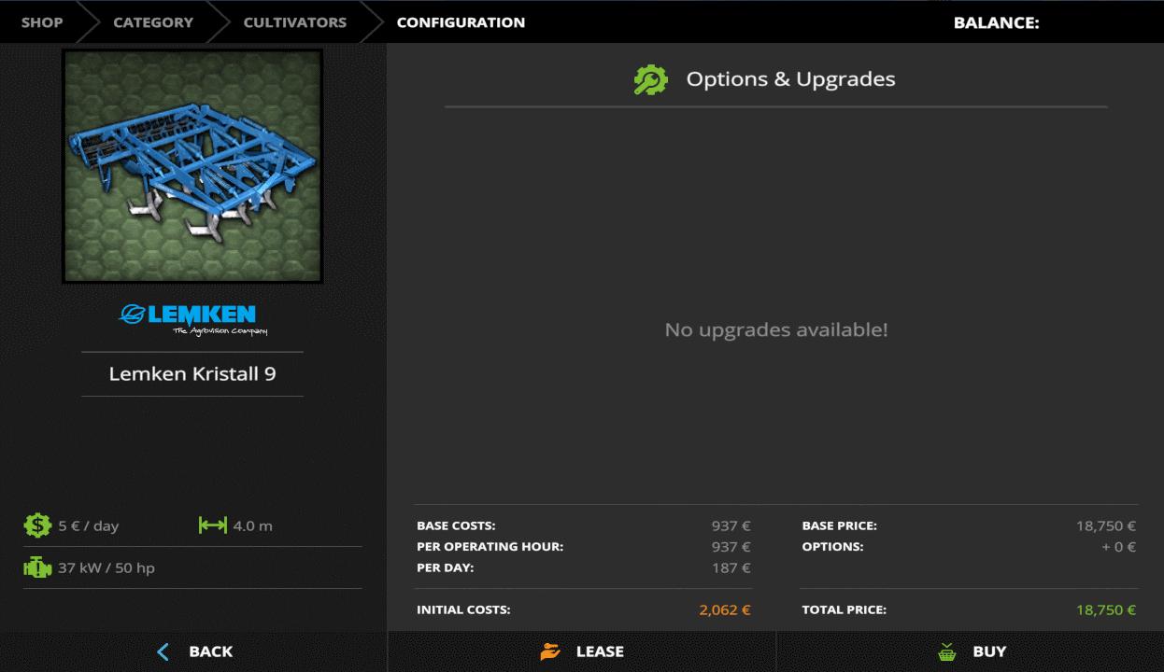Click the green shopping basket icon
This screenshot has height=672, width=1164.
click(x=947, y=651)
